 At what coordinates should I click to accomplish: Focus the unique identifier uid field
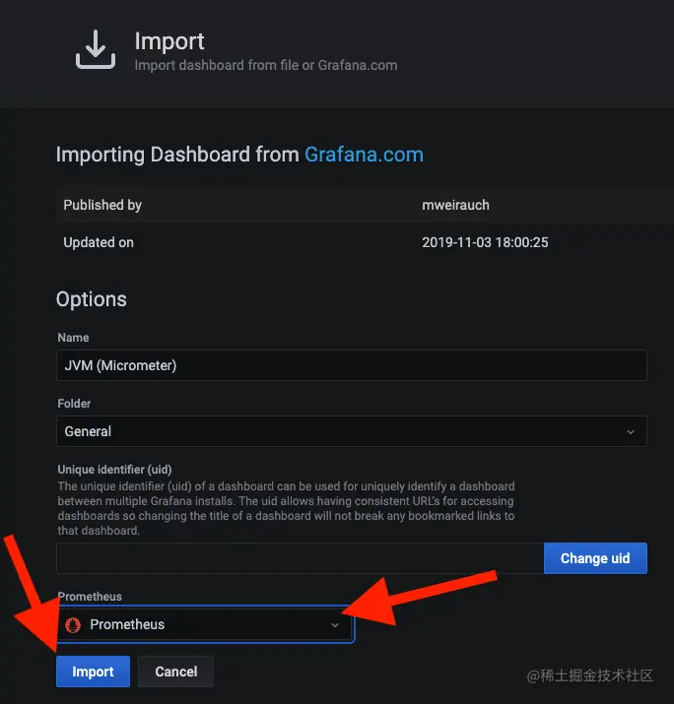[300, 558]
